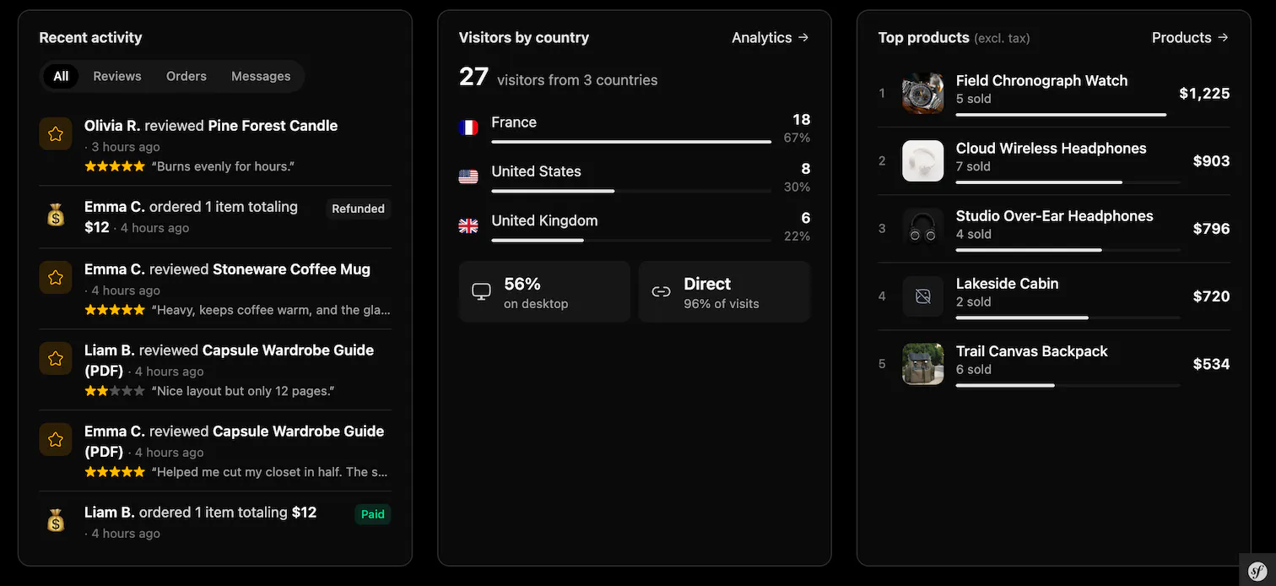Click the Top products heading

(x=923, y=37)
